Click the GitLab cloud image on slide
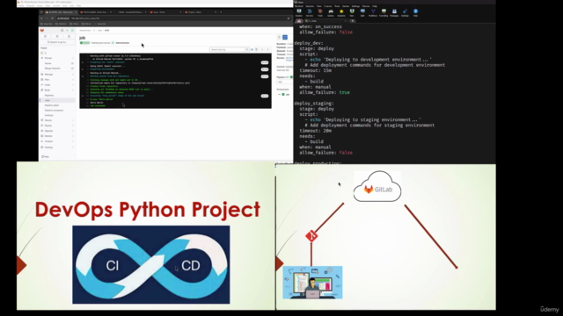563x316 pixels. (x=377, y=187)
